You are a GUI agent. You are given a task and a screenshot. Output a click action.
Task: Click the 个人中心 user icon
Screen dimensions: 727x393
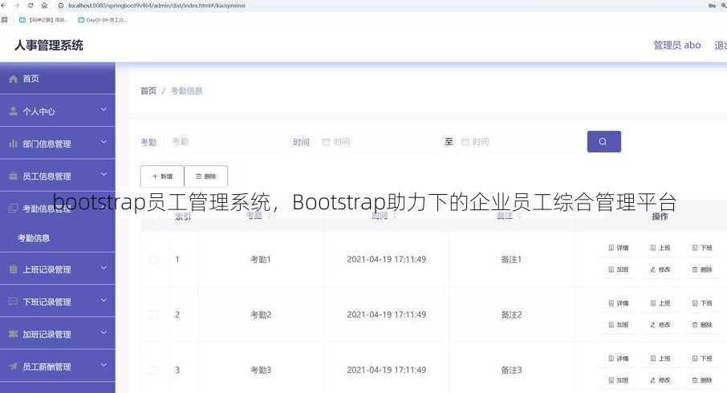click(13, 111)
